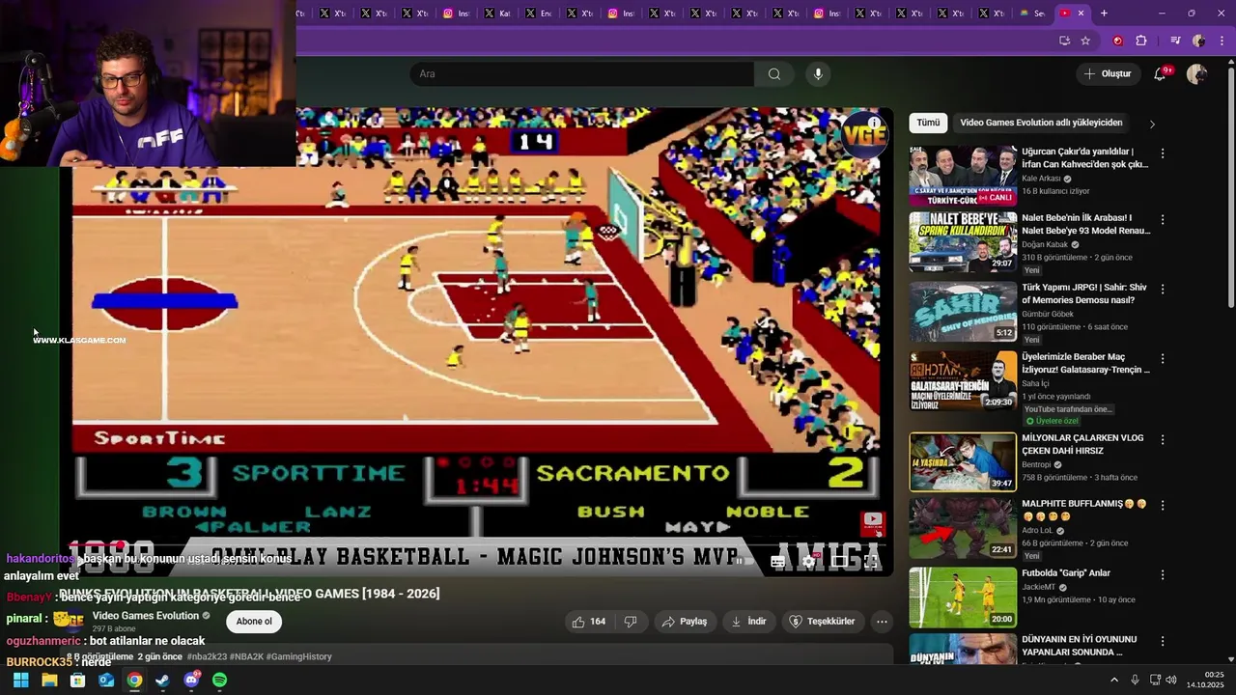Open 'Nalet Bebe'nin İlk Arabası' video title
Viewport: 1236px width, 695px height.
[1086, 224]
